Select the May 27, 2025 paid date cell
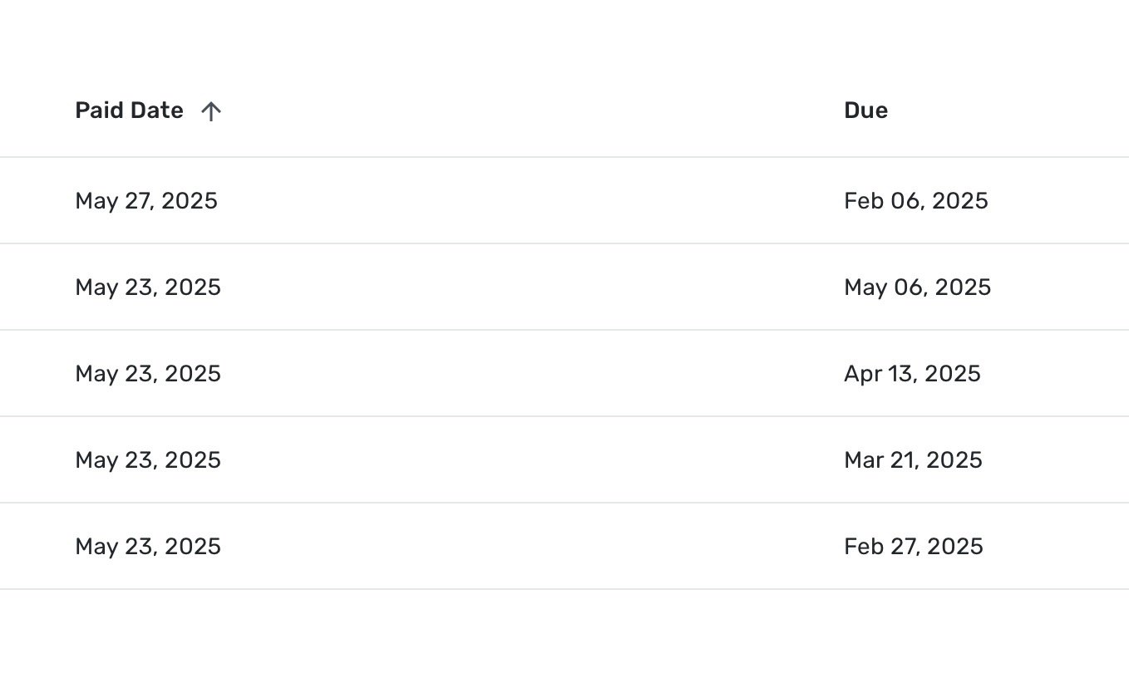Viewport: 1129px width, 673px height. (146, 201)
